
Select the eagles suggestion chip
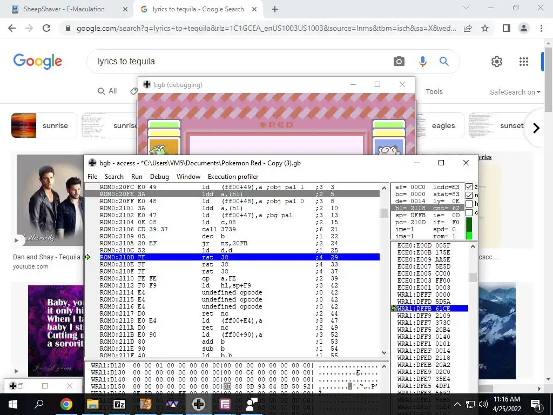tap(443, 125)
